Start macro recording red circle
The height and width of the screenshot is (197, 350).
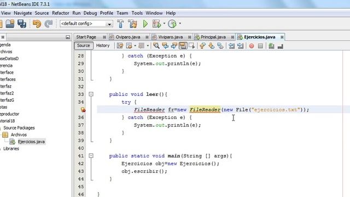(x=252, y=46)
